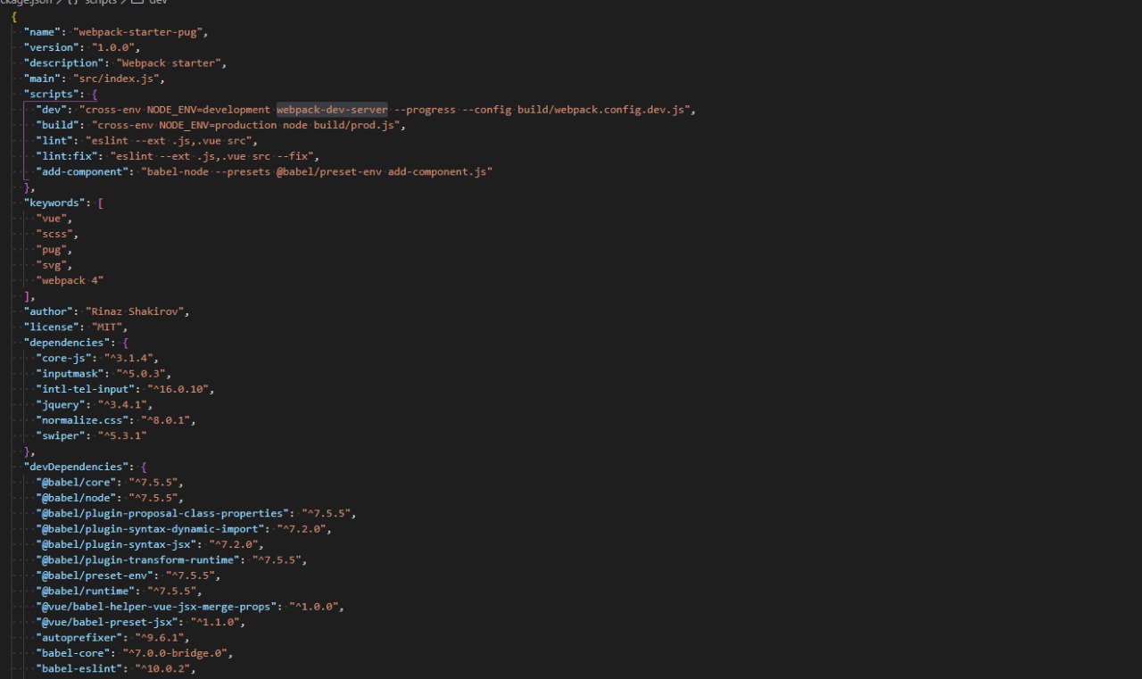Click the "webpack 4" keyword entry
This screenshot has height=679, width=1142.
tap(70, 280)
